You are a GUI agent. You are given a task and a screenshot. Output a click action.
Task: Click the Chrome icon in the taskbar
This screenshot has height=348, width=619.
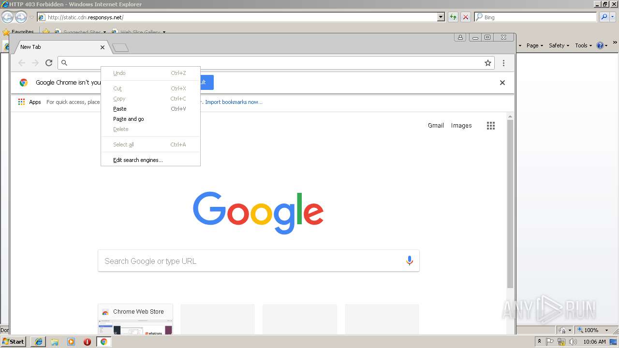point(103,342)
